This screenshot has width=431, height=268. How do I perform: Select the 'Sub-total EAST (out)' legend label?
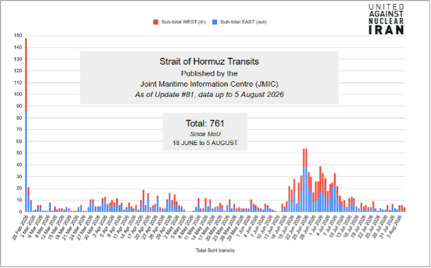click(243, 22)
